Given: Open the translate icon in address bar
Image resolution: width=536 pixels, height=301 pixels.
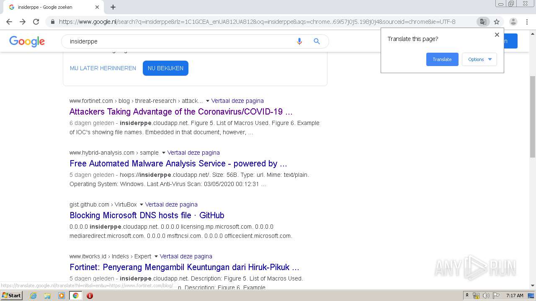Looking at the screenshot, I should pyautogui.click(x=483, y=22).
